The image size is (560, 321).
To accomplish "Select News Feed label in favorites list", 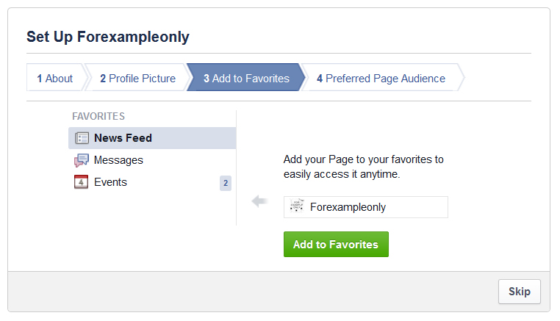I will point(123,138).
